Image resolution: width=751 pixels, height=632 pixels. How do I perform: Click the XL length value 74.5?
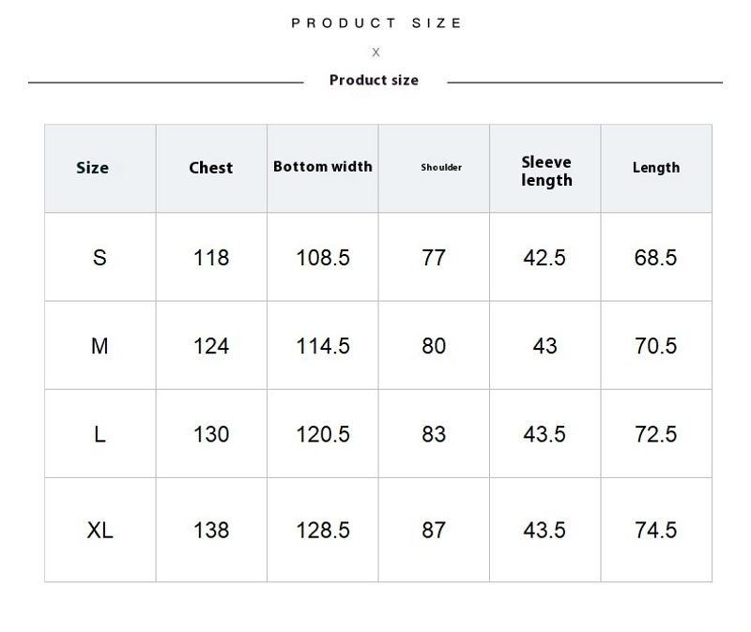tap(655, 530)
